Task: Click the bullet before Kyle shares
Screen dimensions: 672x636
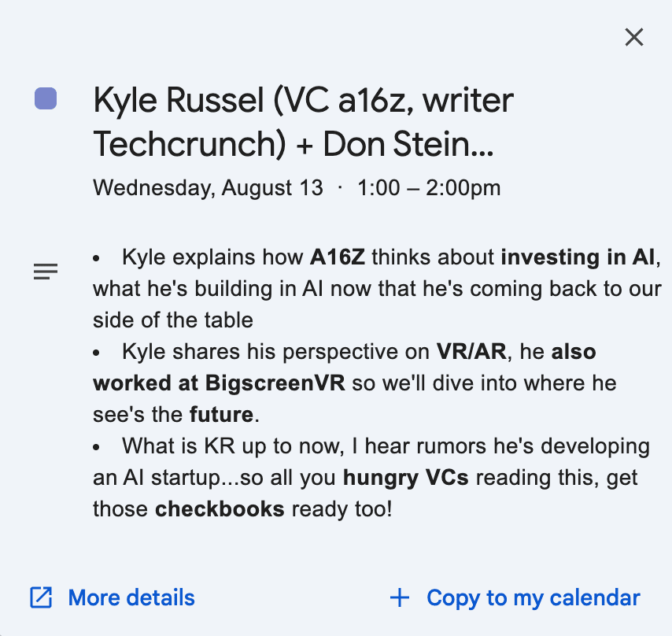Action: pyautogui.click(x=96, y=353)
